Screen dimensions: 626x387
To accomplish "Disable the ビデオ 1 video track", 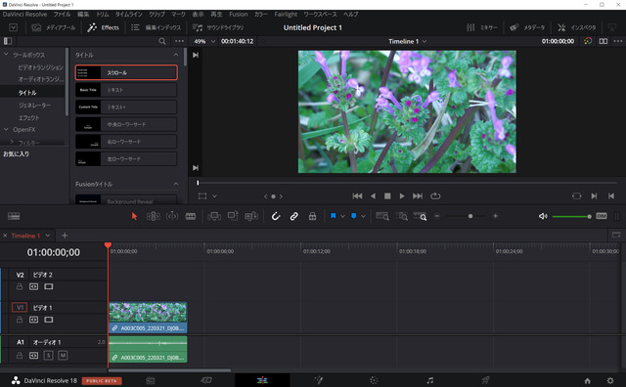I will 49,320.
